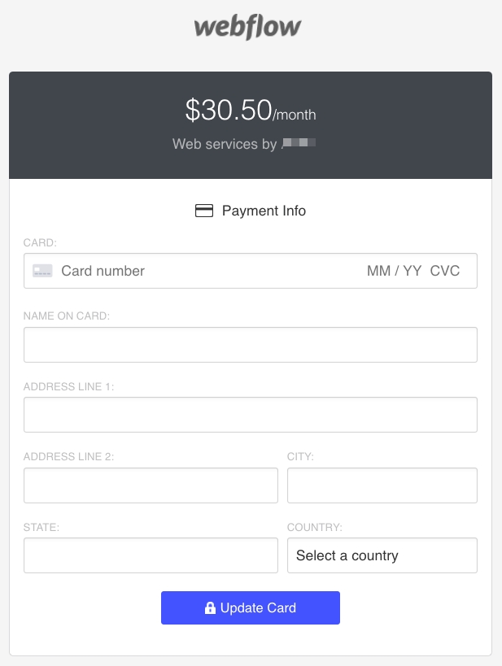Click the lock icon on Update Card
The width and height of the screenshot is (502, 666).
pos(210,608)
